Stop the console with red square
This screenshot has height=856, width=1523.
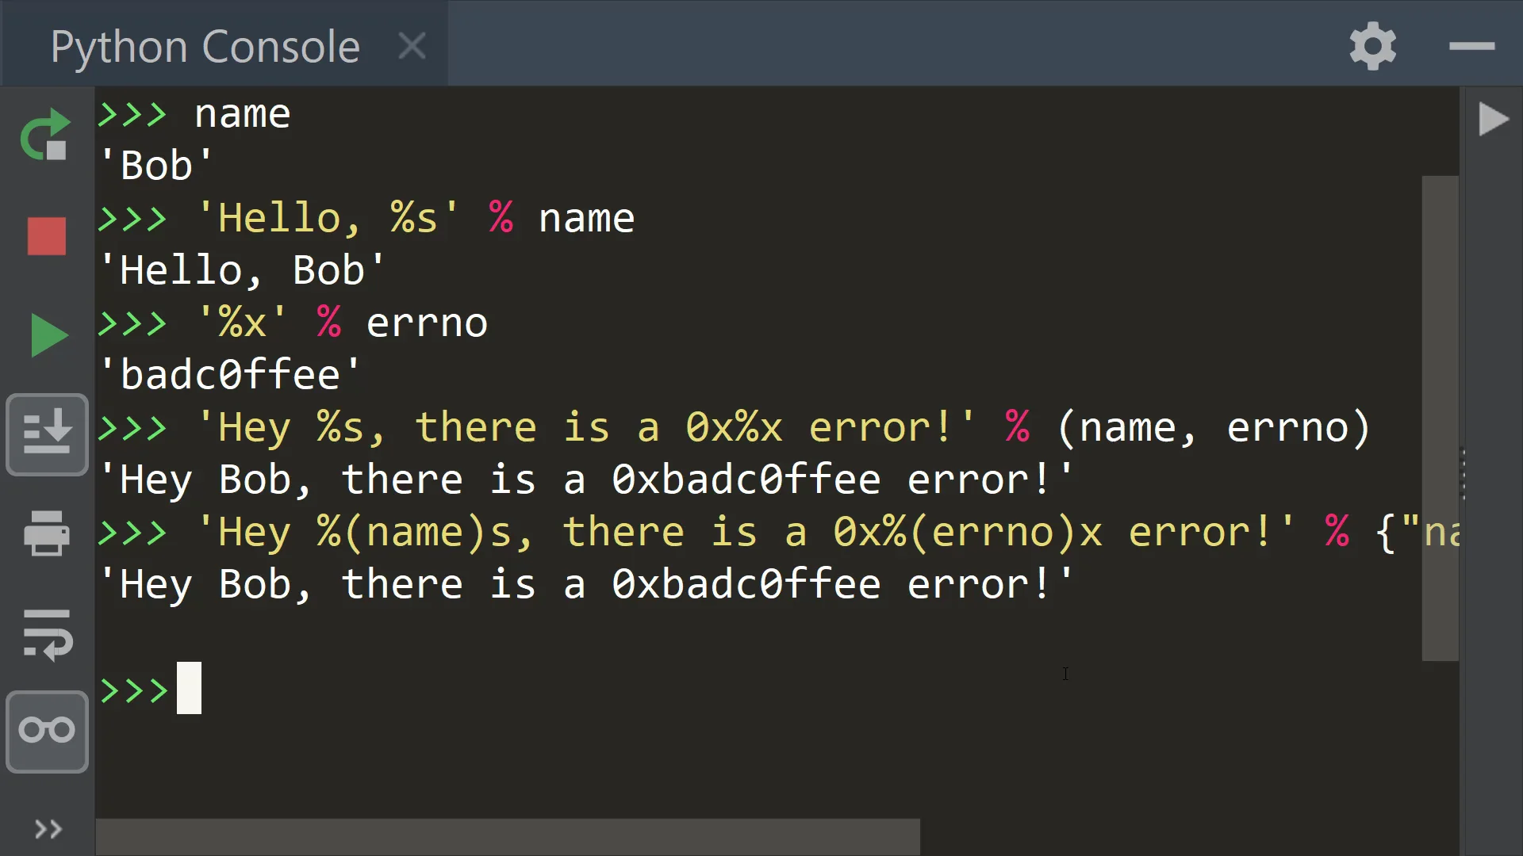pyautogui.click(x=47, y=236)
